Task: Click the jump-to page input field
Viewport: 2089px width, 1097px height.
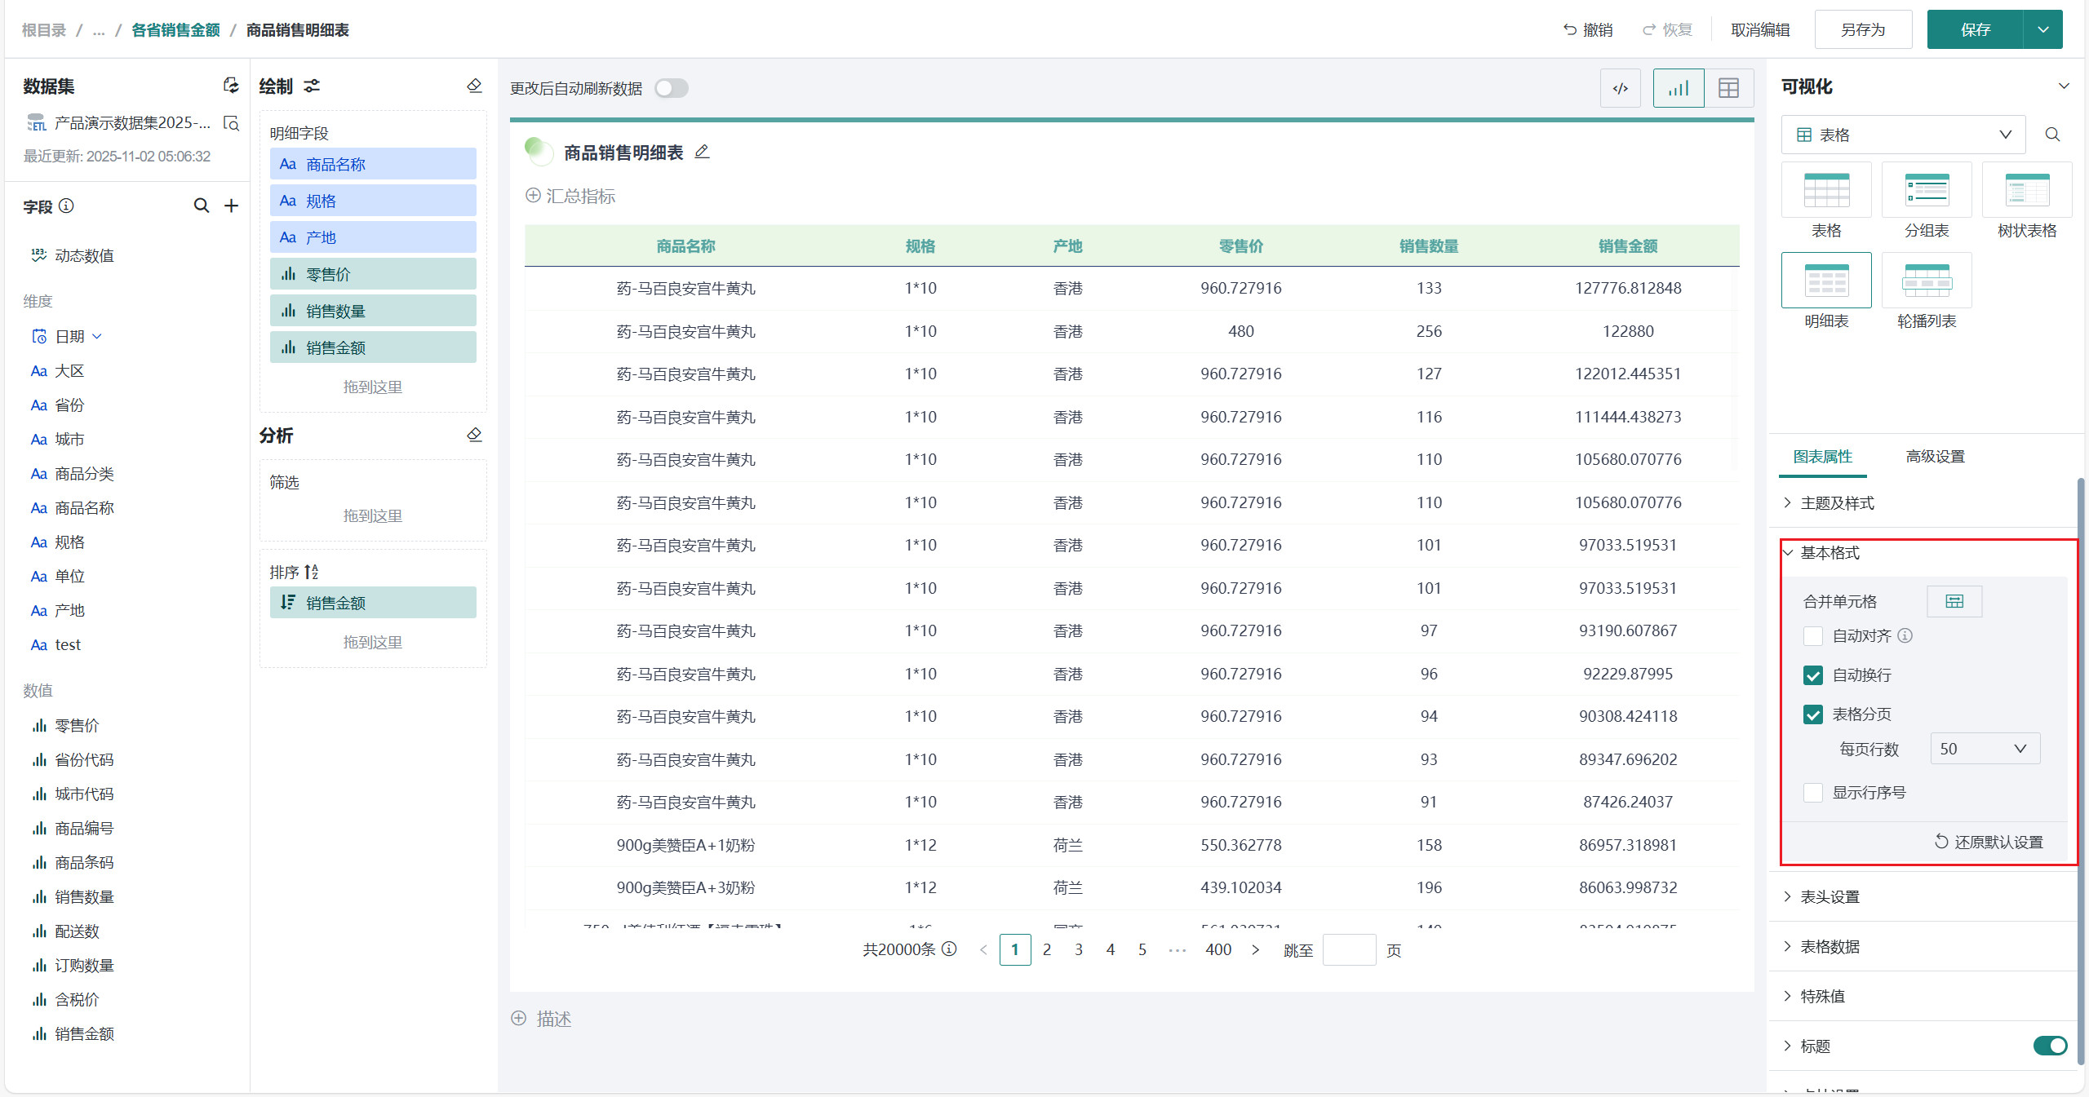Action: tap(1348, 950)
